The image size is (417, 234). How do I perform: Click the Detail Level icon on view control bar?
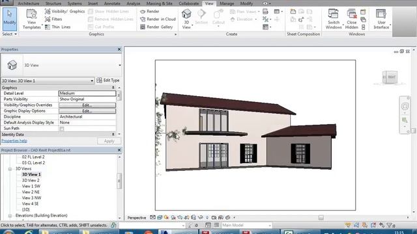152,218
